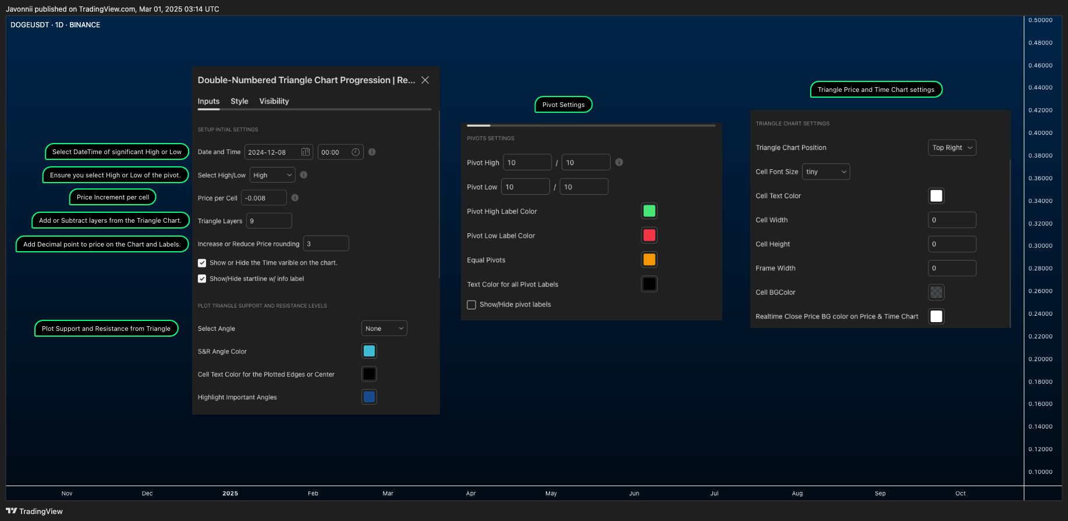Change the Pivot Low Label Color swatch
The image size is (1068, 521).
click(x=650, y=235)
